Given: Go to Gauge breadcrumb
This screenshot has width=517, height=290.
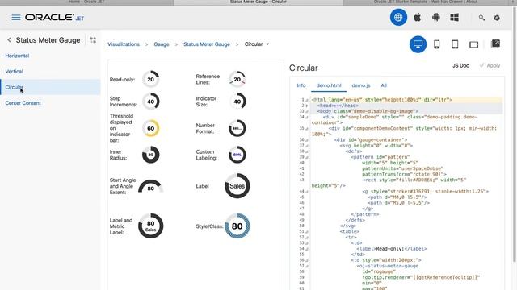Looking at the screenshot, I should [162, 44].
